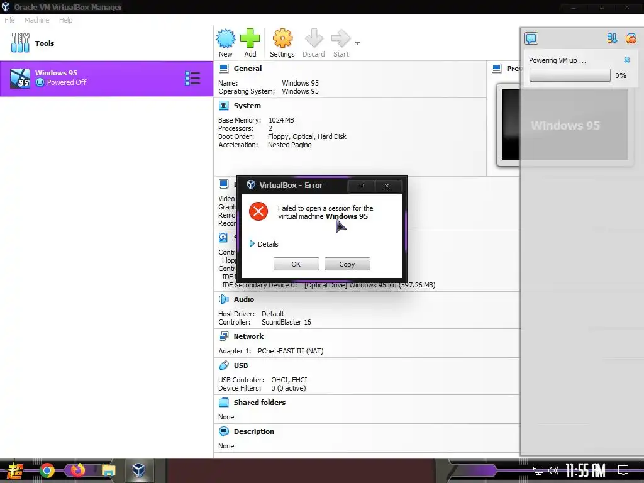Click the Audio section heading
This screenshot has height=483, width=644.
click(244, 299)
